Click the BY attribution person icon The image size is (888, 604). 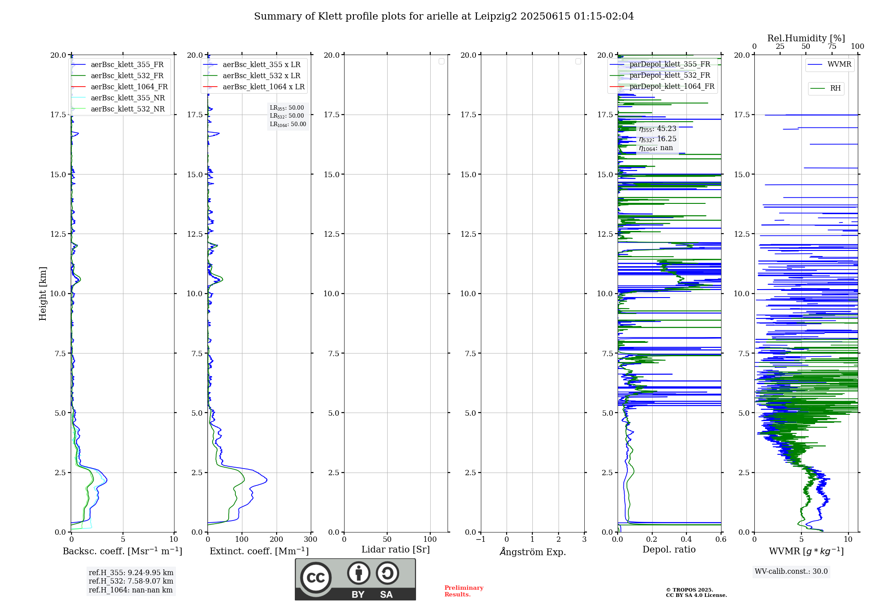pyautogui.click(x=359, y=573)
